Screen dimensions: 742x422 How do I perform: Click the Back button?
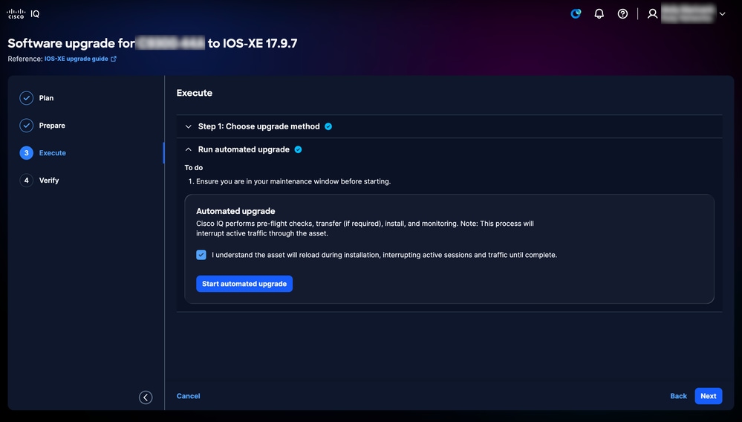(678, 396)
